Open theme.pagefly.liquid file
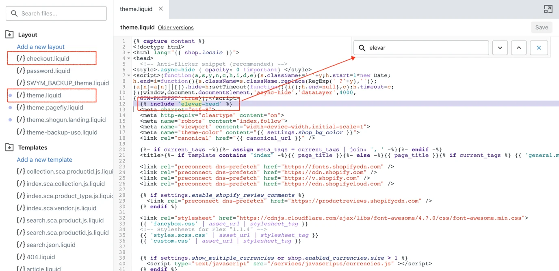The width and height of the screenshot is (559, 271). (x=55, y=107)
